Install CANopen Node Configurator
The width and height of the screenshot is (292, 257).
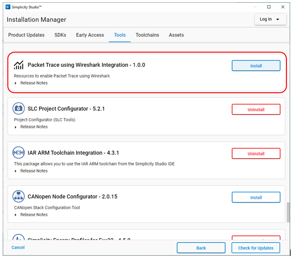tap(256, 197)
